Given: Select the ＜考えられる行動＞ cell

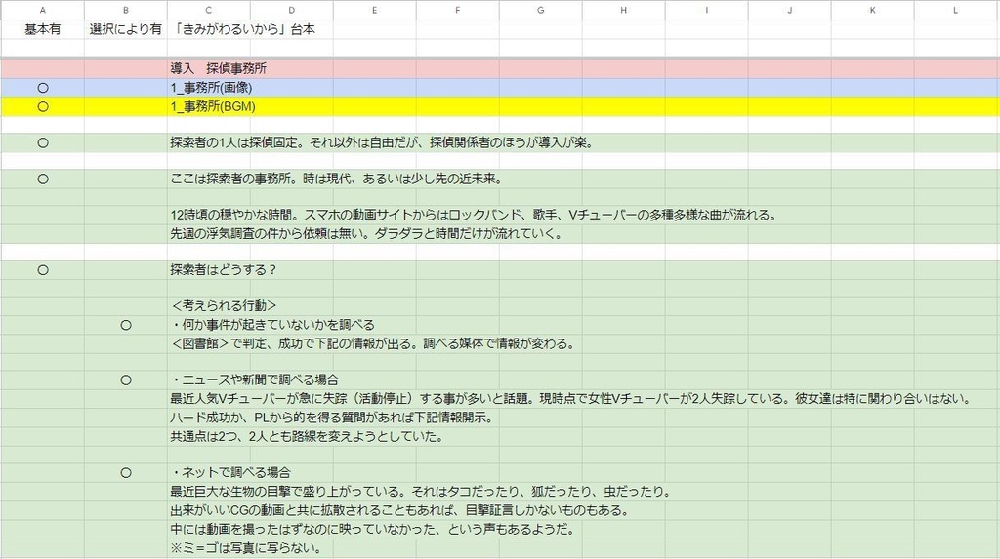Looking at the screenshot, I should click(224, 306).
